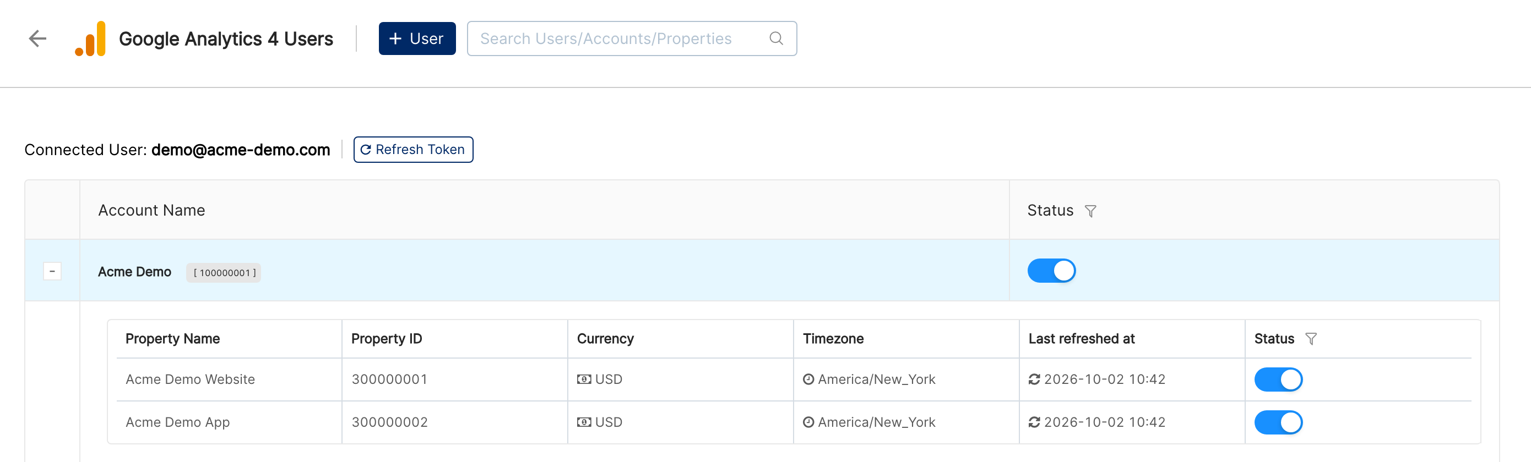
Task: Click refresh icon in Acme Demo App row
Action: click(1035, 422)
